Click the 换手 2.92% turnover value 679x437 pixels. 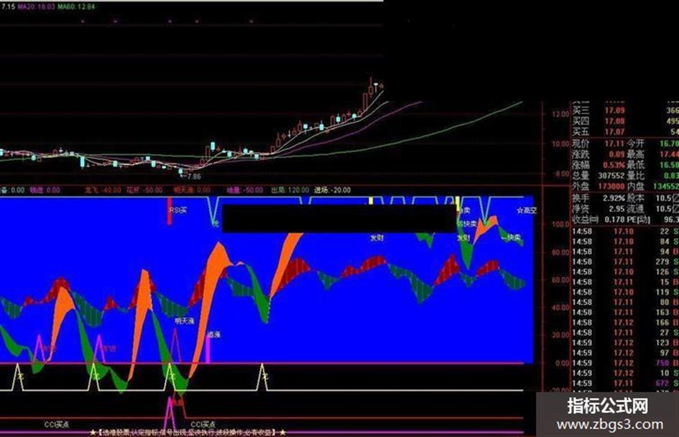[599, 198]
